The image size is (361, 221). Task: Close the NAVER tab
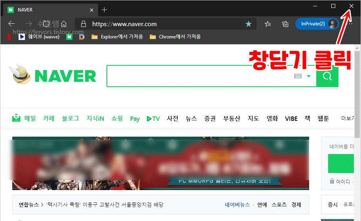pyautogui.click(x=91, y=10)
